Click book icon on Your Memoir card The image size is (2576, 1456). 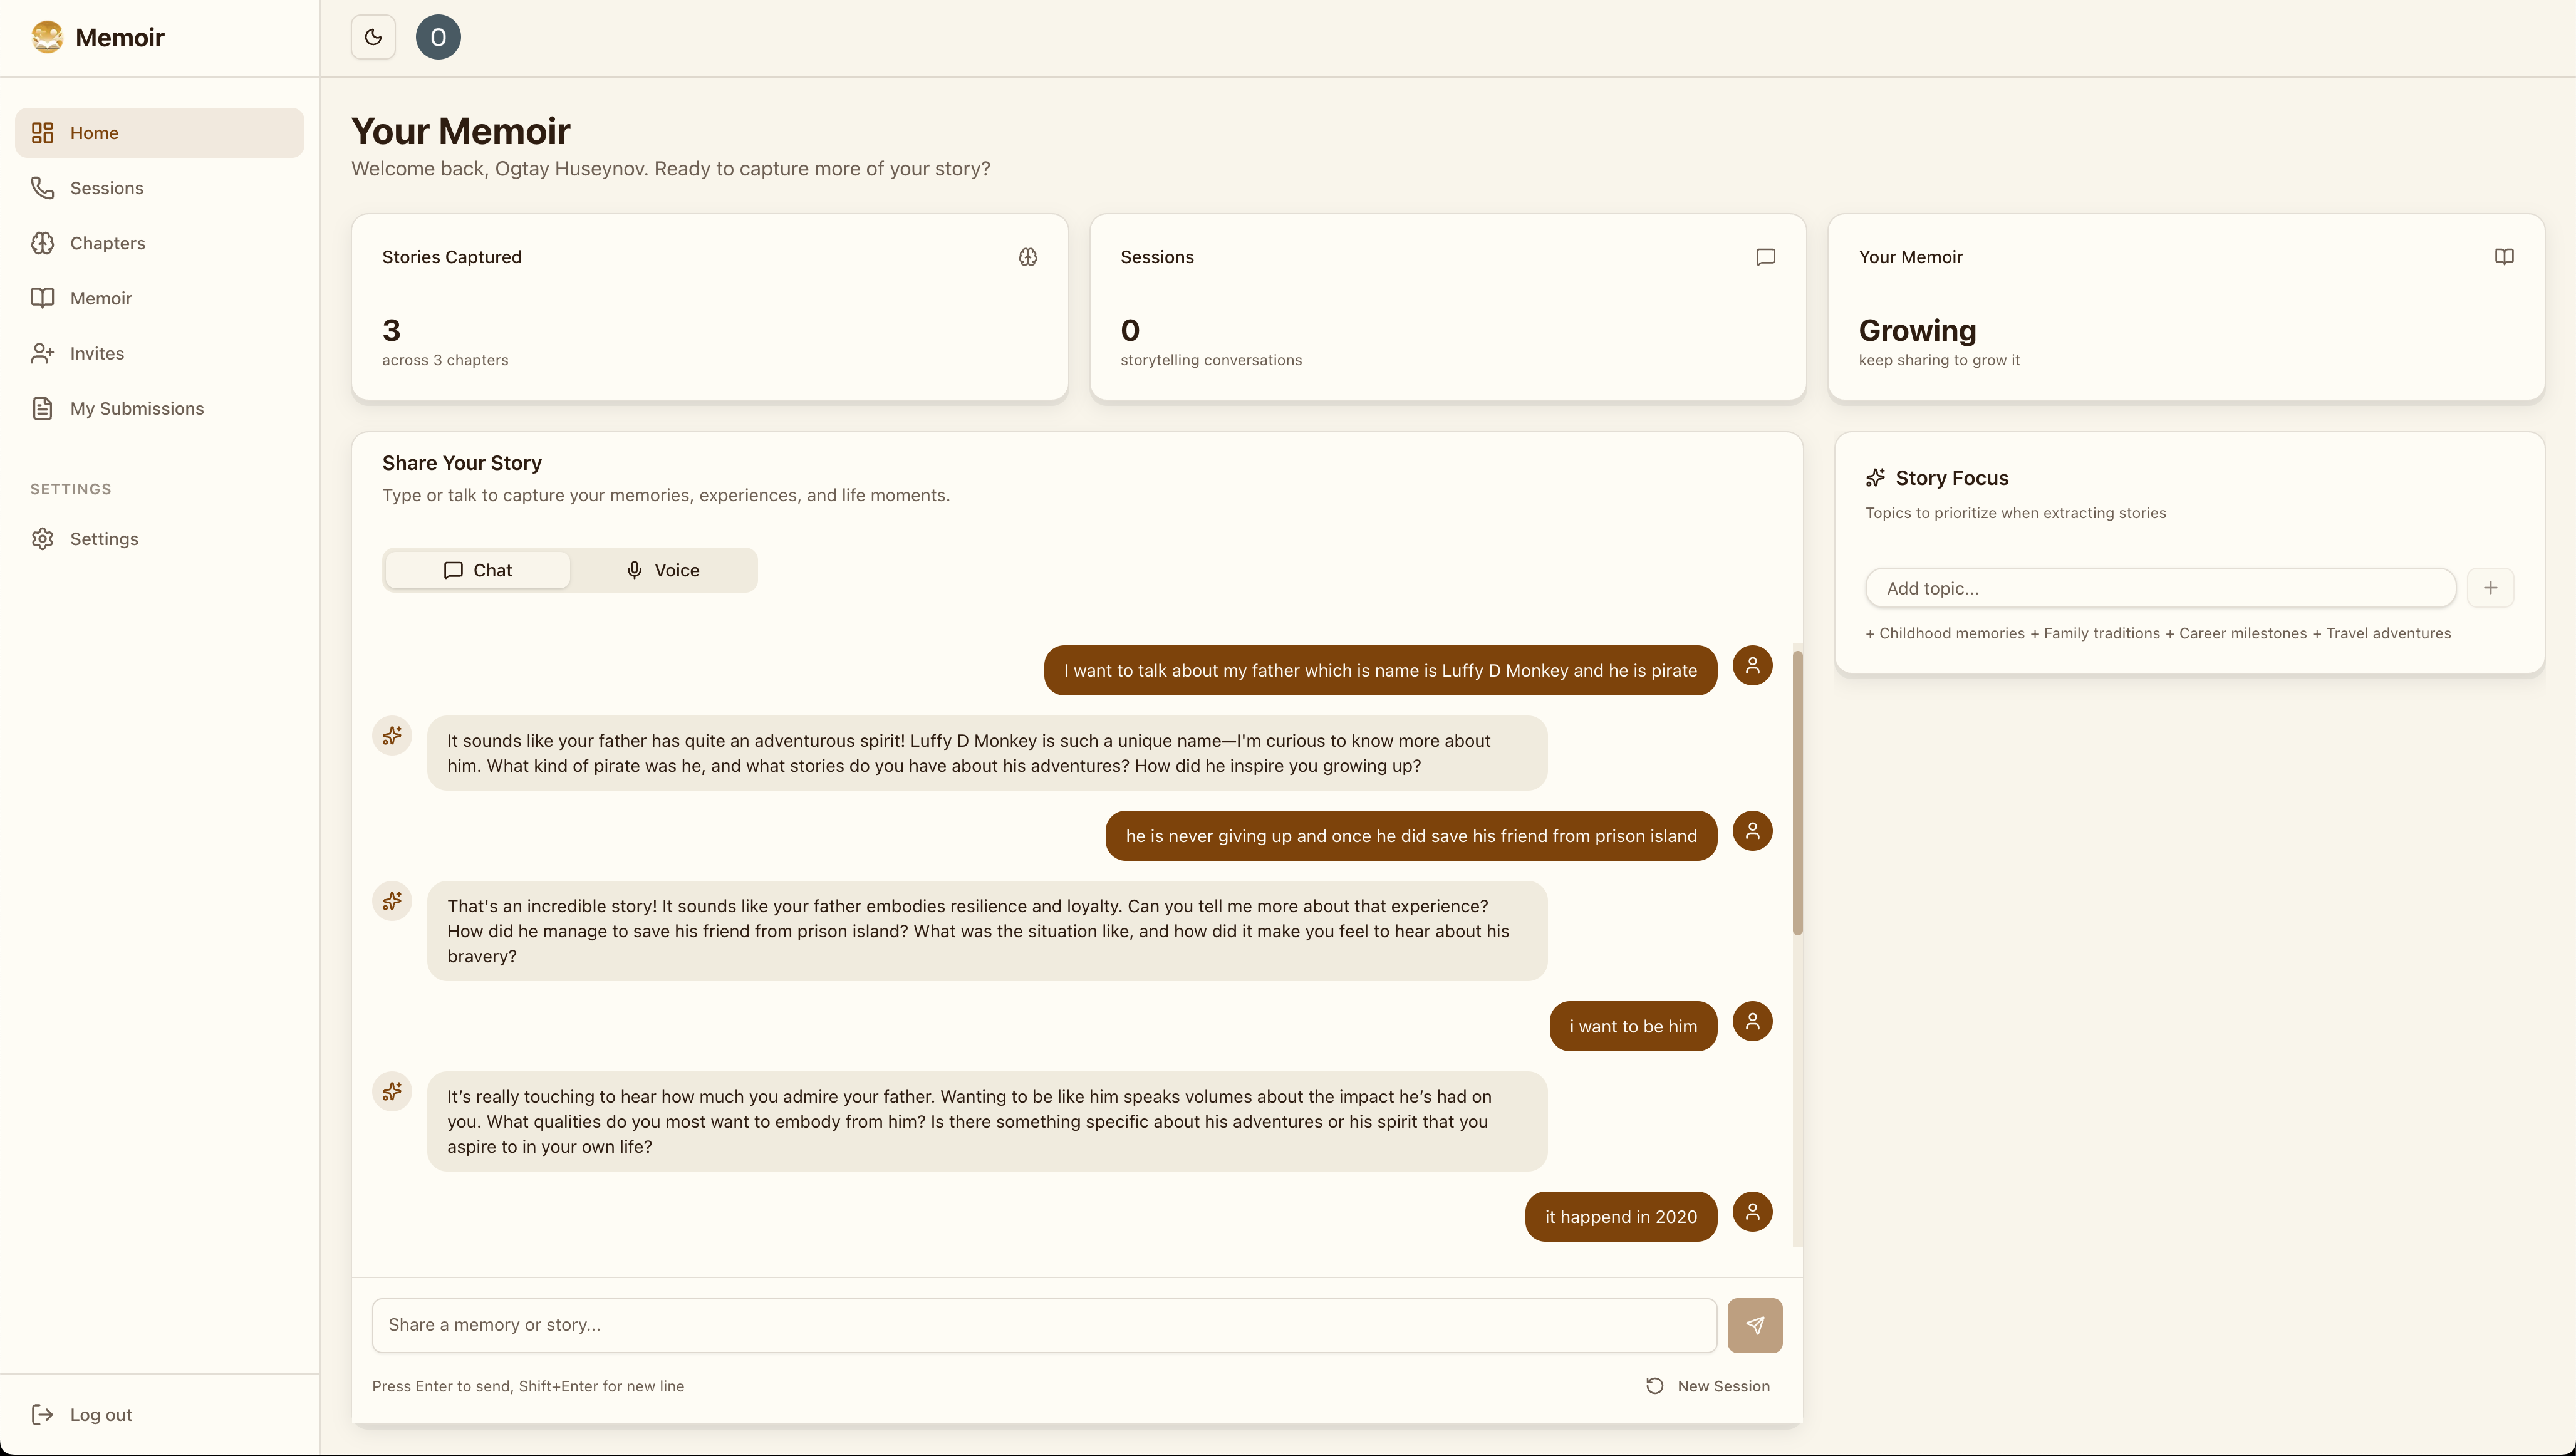[2503, 257]
